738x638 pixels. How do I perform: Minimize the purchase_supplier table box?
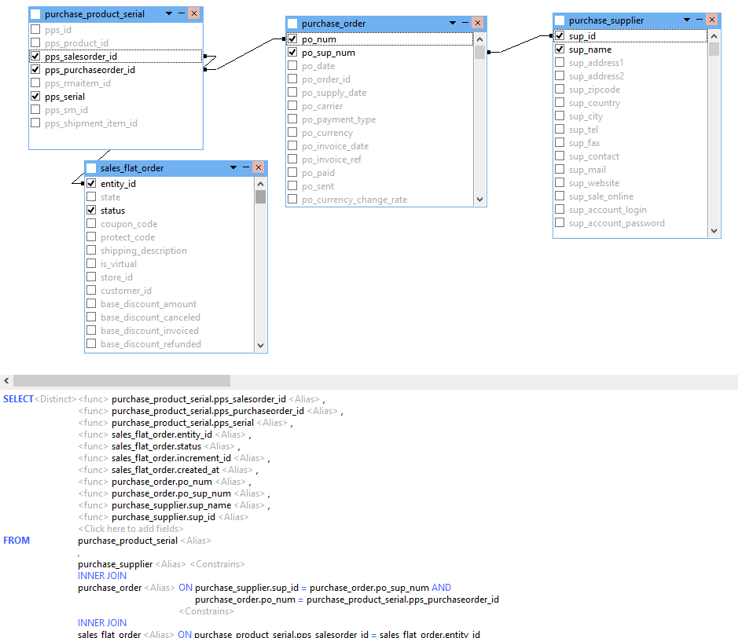tap(699, 20)
